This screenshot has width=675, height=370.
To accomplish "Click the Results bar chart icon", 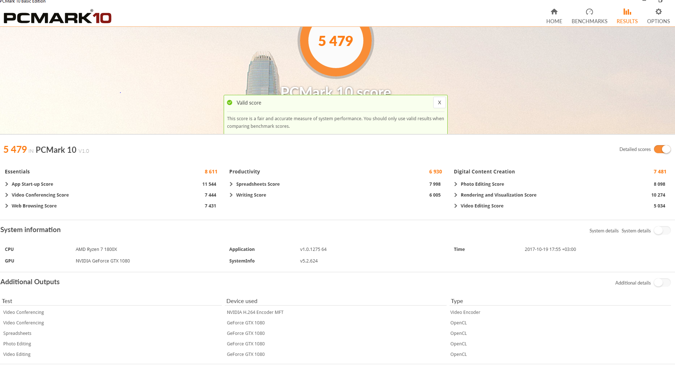I will (627, 12).
